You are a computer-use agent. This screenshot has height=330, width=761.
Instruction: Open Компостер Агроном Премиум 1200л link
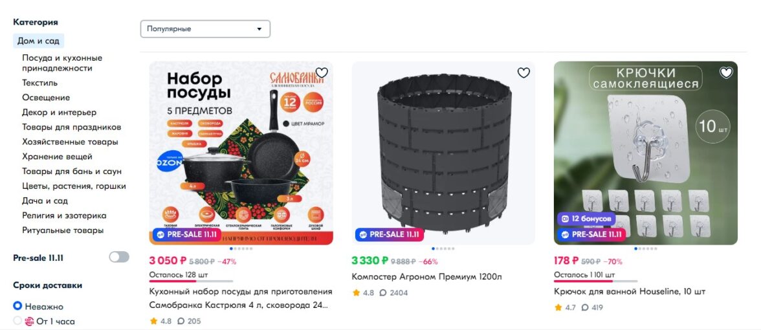(426, 277)
